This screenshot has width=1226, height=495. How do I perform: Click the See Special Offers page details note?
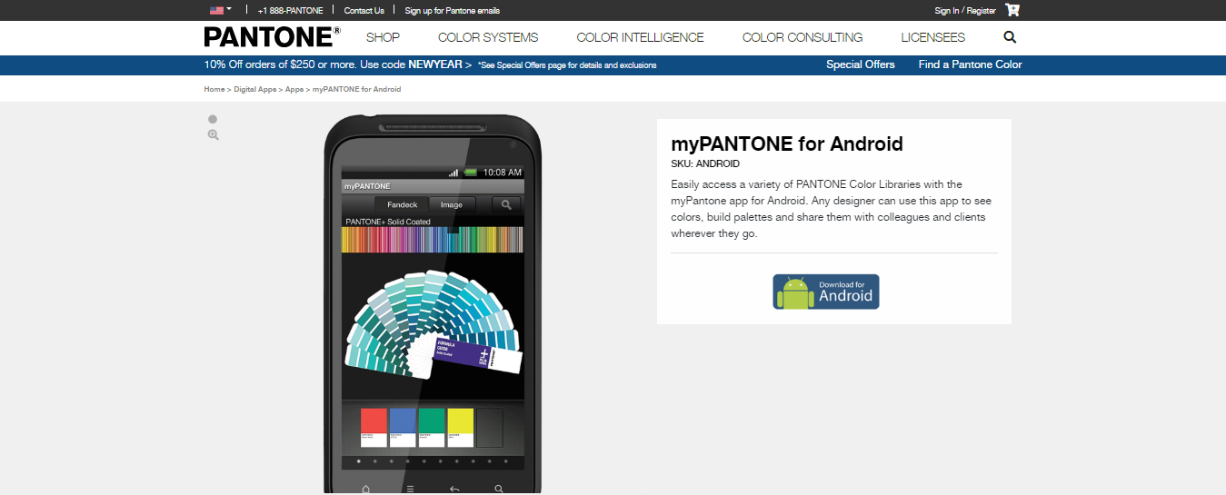point(567,65)
